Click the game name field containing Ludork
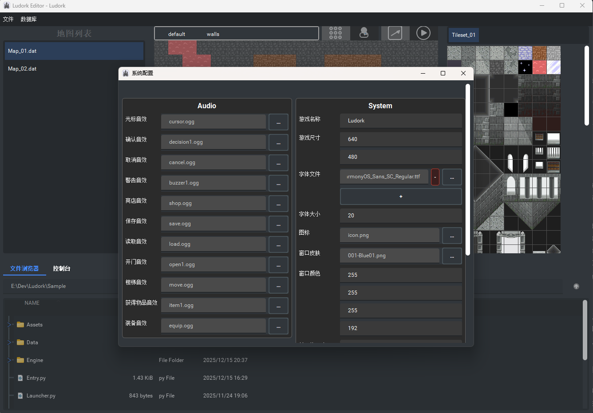 (400, 121)
